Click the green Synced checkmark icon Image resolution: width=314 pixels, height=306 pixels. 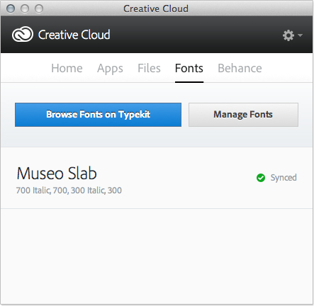click(x=261, y=178)
